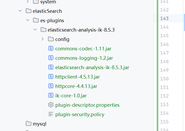Click line number 151 in gutter
The height and width of the screenshot is (131, 185).
164,87
